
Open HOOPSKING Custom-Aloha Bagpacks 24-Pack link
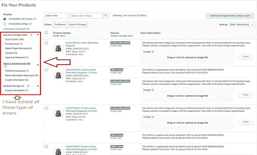pos(81,148)
